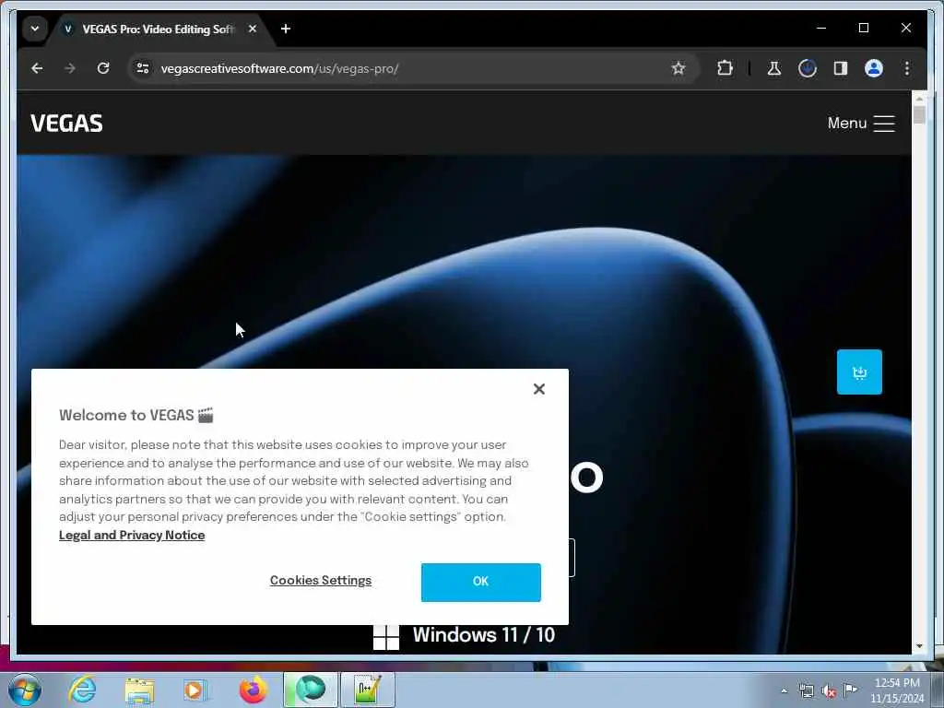The width and height of the screenshot is (944, 708).
Task: Close the VEGAS Pro browser tab
Action: tap(253, 29)
